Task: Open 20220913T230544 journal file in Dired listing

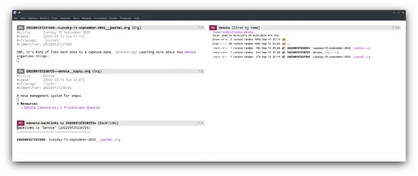Action: (x=329, y=48)
